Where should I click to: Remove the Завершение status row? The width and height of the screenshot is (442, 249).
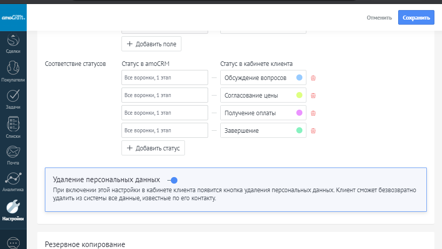pos(313,131)
